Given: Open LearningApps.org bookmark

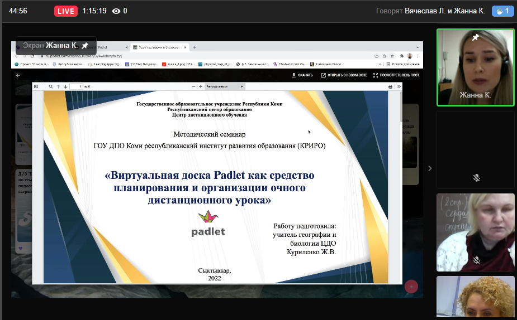Looking at the screenshot, I should tap(105, 64).
